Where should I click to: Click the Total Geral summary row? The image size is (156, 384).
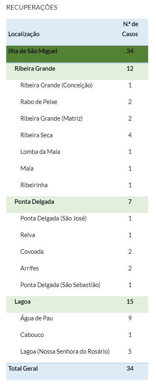pyautogui.click(x=77, y=371)
